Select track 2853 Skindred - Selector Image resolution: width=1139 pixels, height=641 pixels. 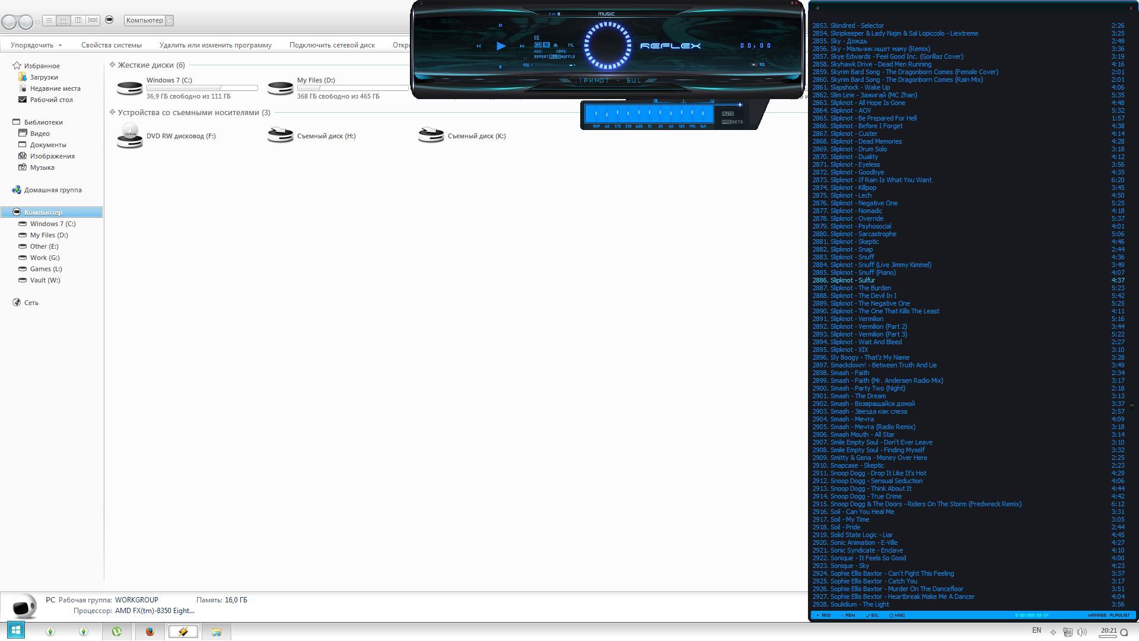pos(968,26)
